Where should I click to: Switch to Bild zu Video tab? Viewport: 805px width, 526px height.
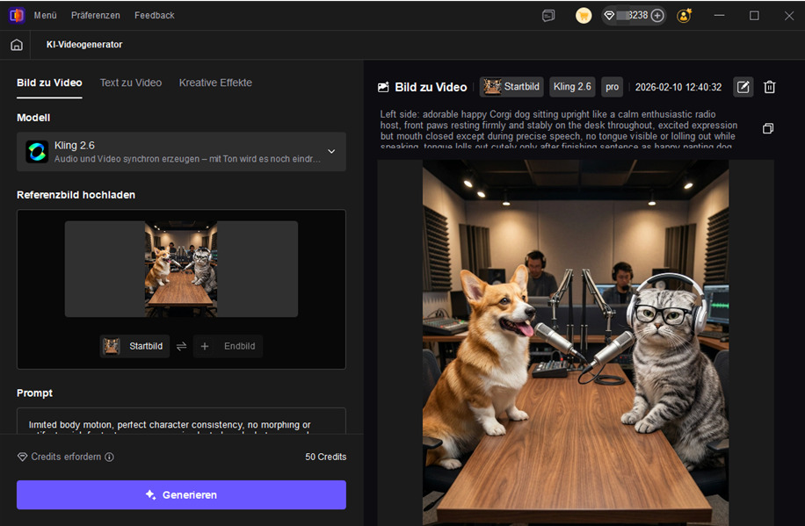[x=49, y=83]
